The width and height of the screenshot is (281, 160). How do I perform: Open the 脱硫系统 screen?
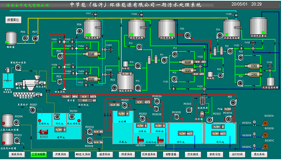(17, 154)
